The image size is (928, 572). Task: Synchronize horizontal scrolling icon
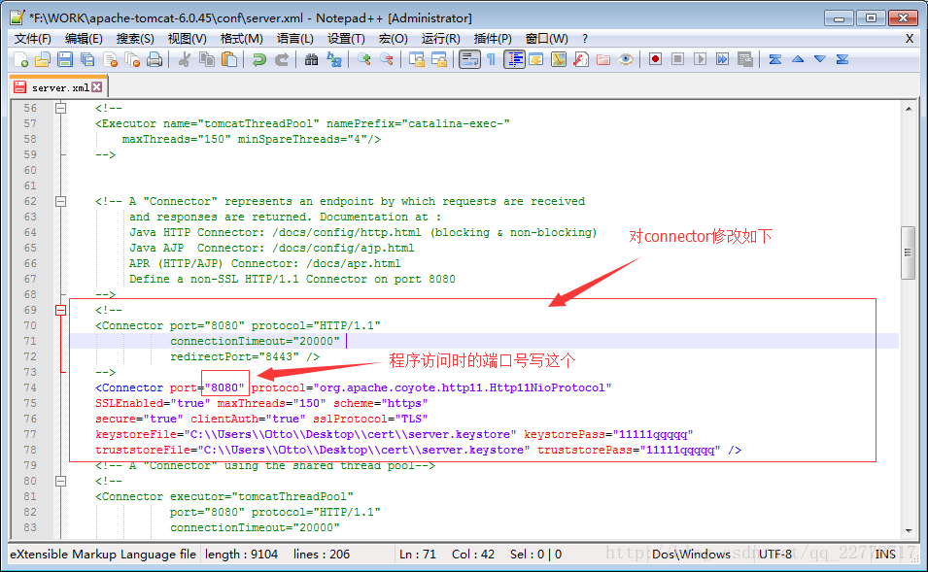coord(439,60)
